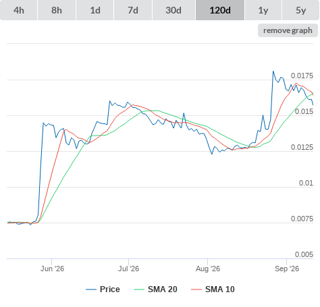Click the Jul '26 axis label
The image size is (320, 307).
[128, 269]
